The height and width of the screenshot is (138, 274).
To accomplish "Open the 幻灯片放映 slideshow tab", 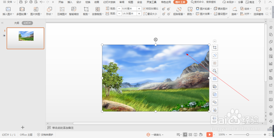I will tap(109, 2).
